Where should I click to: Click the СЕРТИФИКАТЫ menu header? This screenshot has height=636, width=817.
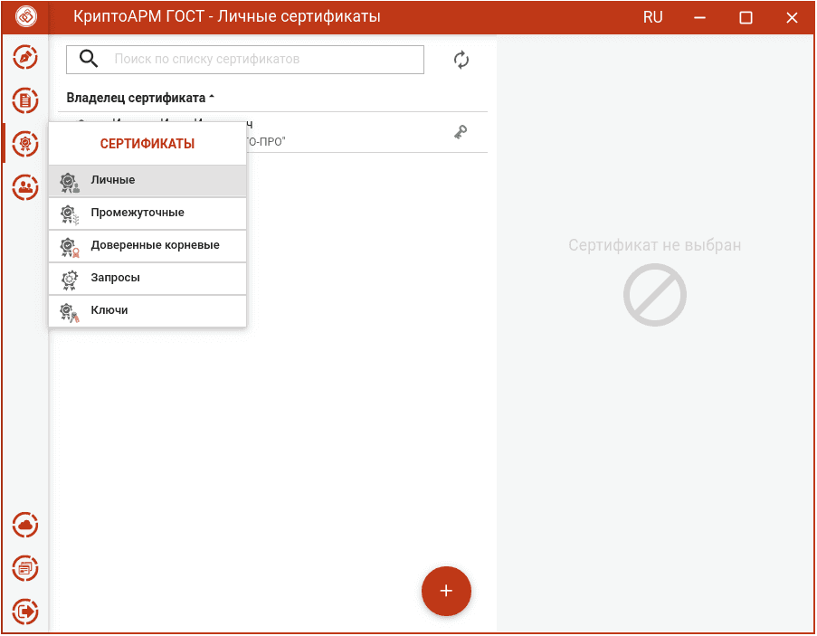click(x=147, y=144)
